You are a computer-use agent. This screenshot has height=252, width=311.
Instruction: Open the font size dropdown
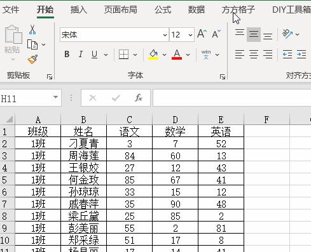coord(190,35)
